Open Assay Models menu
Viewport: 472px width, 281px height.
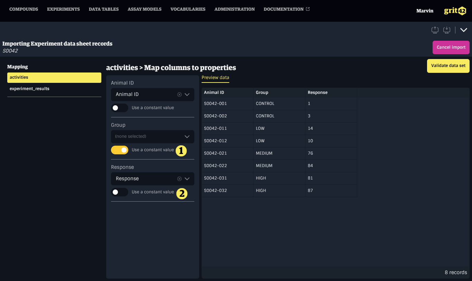[145, 9]
